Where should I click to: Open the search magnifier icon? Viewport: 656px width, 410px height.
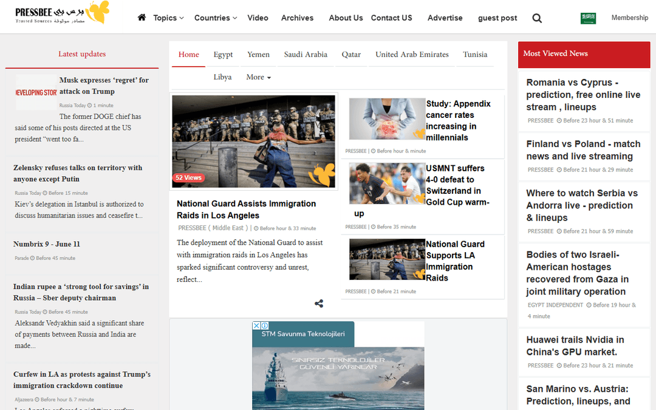coord(537,18)
